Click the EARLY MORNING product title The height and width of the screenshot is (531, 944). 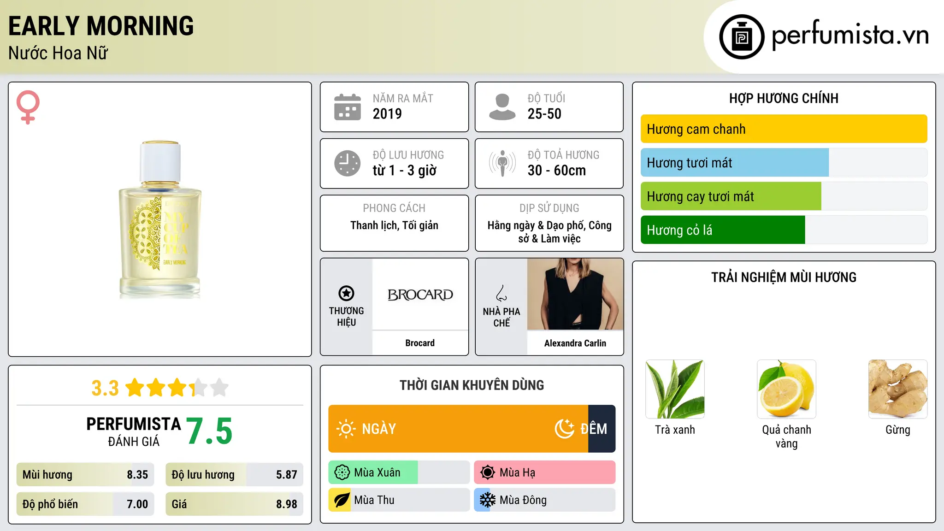tap(101, 26)
